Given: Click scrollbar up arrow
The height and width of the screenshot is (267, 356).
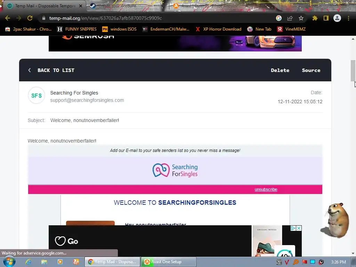Looking at the screenshot, I should point(353,39).
